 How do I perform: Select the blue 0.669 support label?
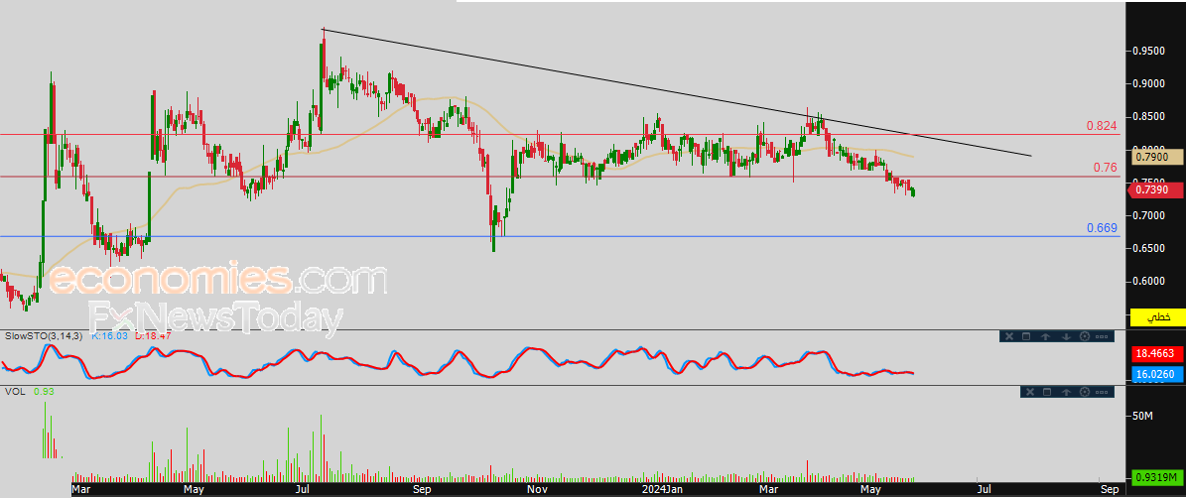(1102, 227)
